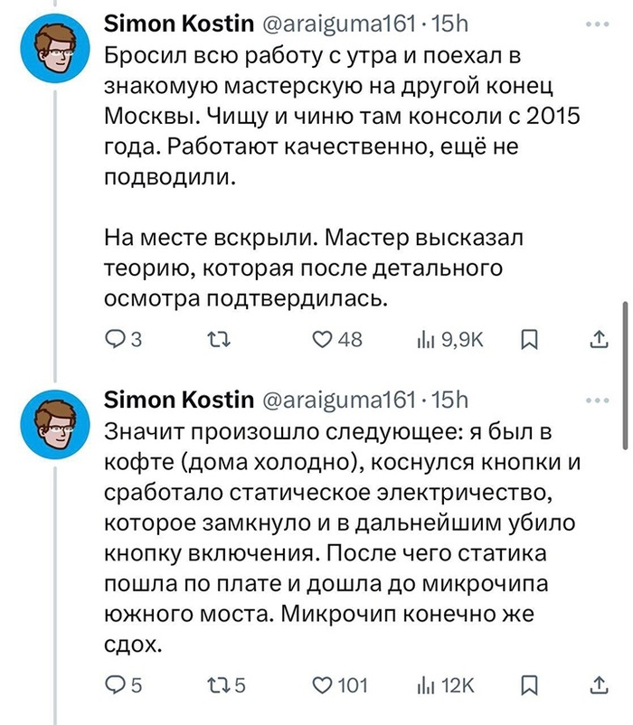Share the static electricity tweet
The height and width of the screenshot is (725, 633).
(x=598, y=685)
